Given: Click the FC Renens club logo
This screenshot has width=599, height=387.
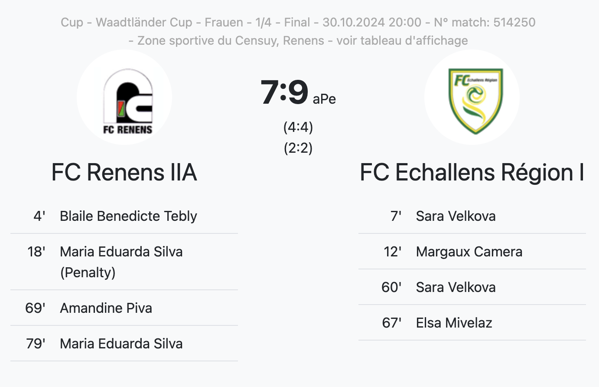Looking at the screenshot, I should (x=124, y=97).
